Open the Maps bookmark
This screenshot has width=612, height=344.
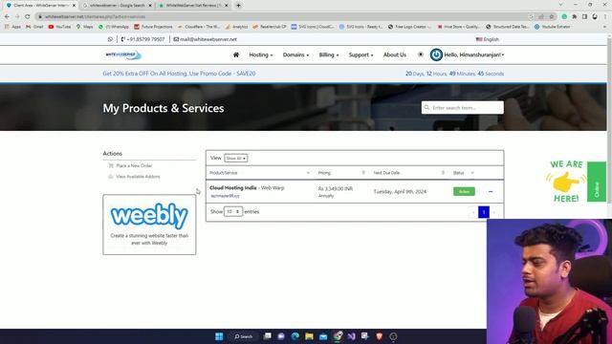(84, 27)
